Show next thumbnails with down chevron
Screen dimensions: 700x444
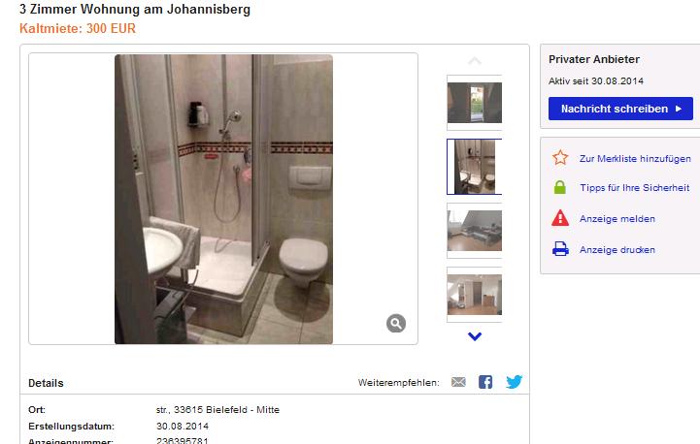tap(475, 336)
